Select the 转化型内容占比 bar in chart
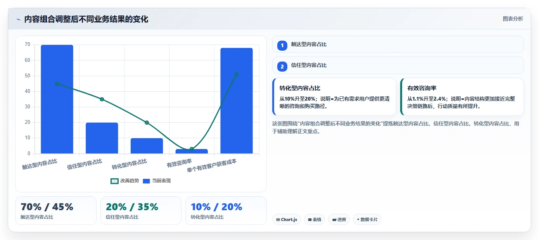The width and height of the screenshot is (539, 240). [147, 146]
